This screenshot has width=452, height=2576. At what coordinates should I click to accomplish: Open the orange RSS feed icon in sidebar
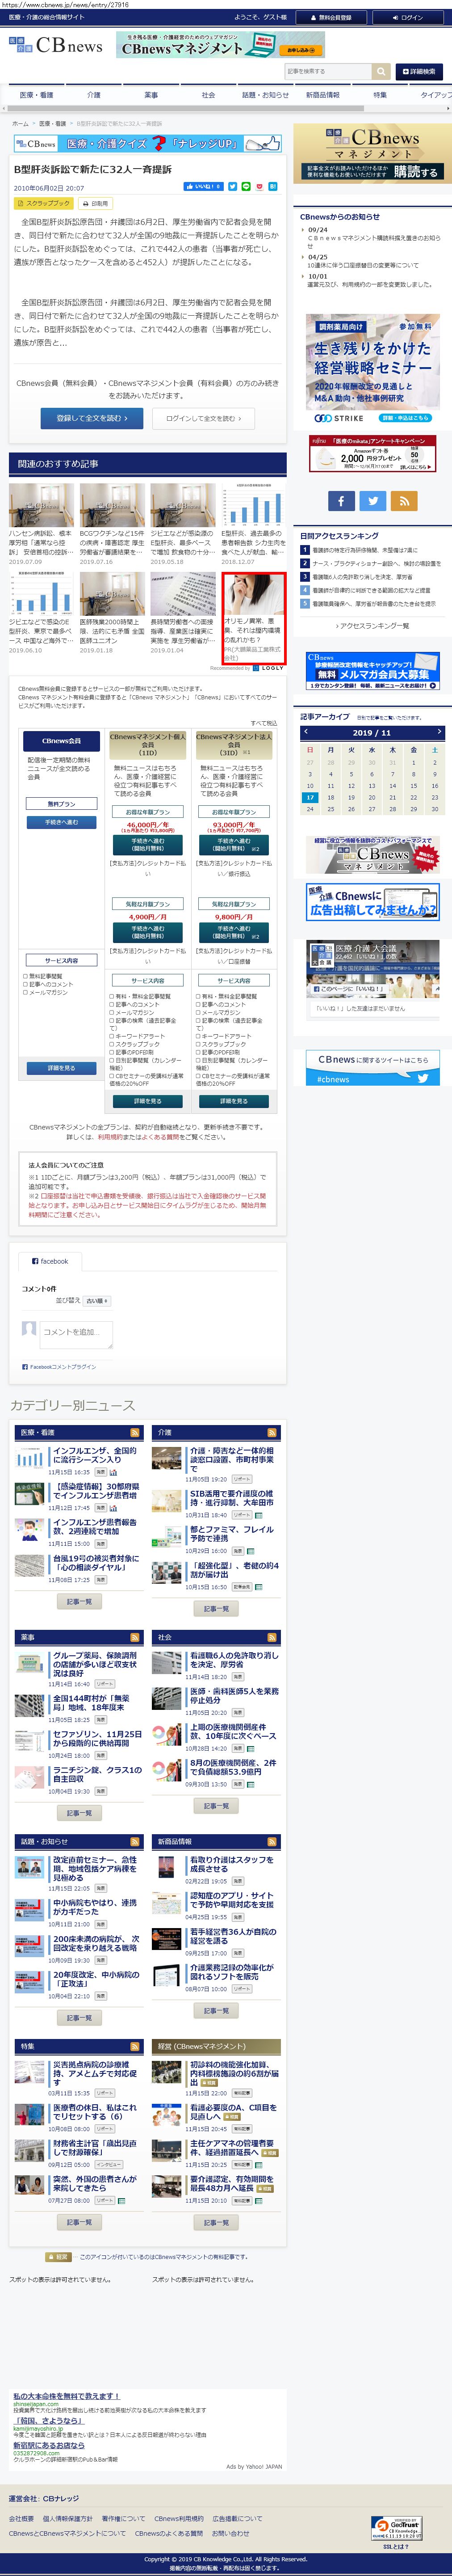click(404, 501)
